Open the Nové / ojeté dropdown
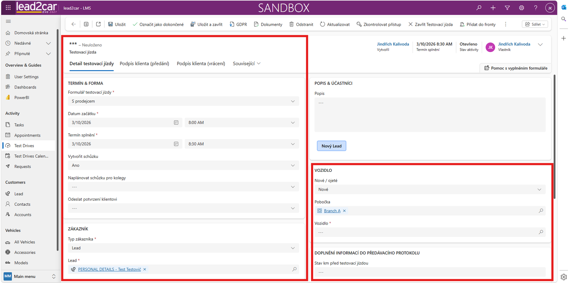570x283 pixels. (x=430, y=190)
